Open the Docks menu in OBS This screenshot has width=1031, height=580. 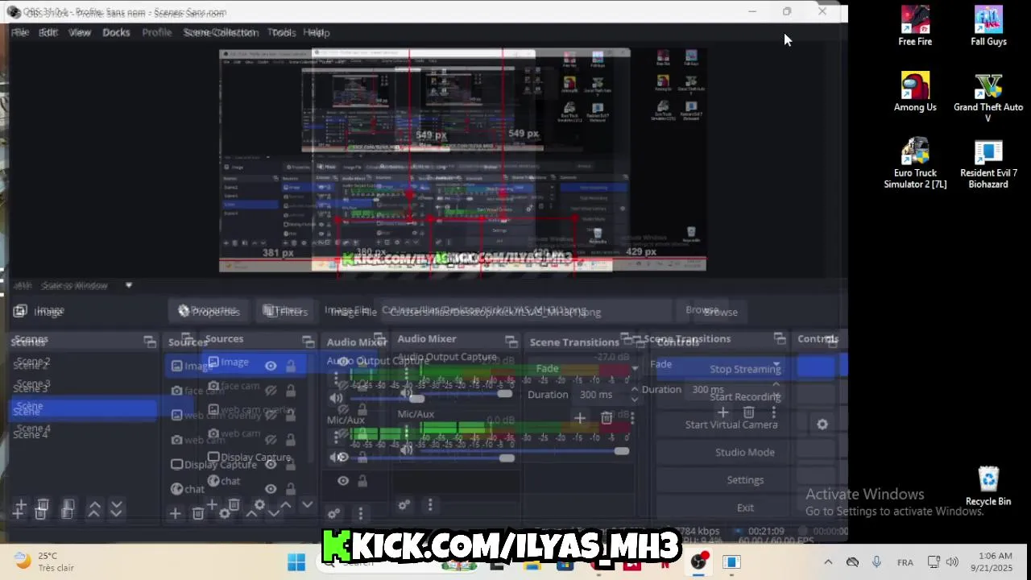pyautogui.click(x=116, y=32)
